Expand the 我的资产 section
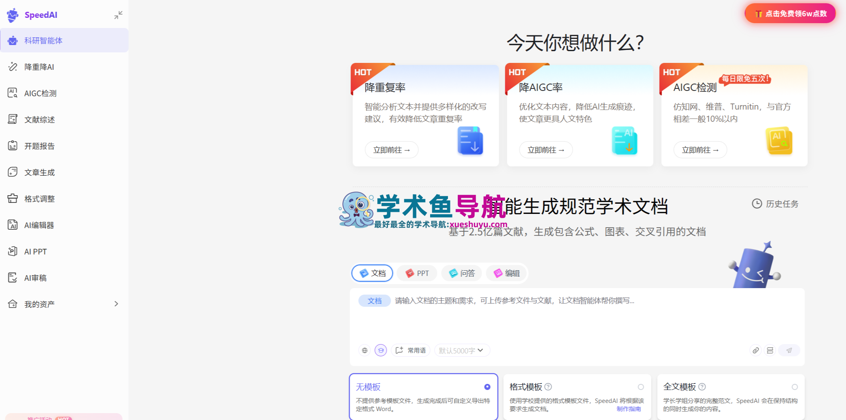Viewport: 846px width, 420px height. (116, 304)
